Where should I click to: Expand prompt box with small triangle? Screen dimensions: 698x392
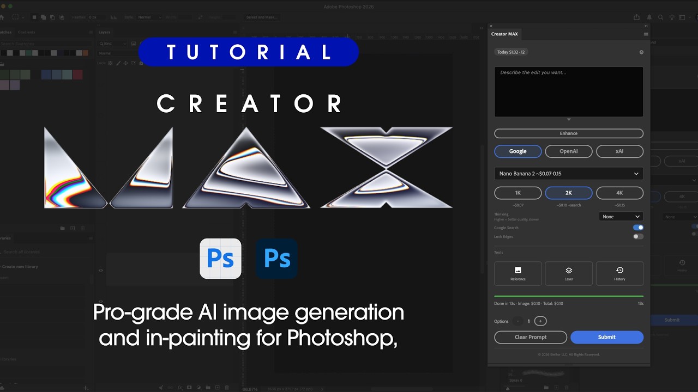point(569,120)
